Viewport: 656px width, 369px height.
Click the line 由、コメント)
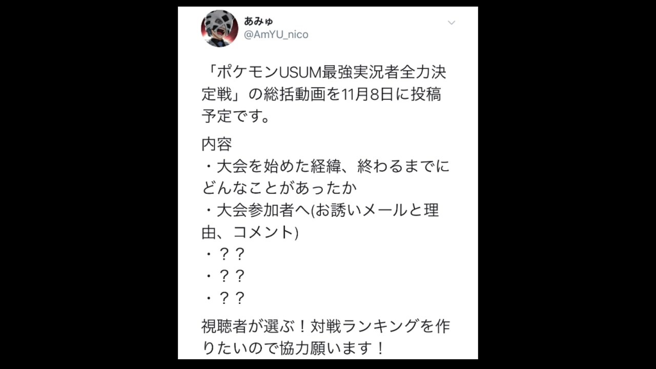point(250,232)
